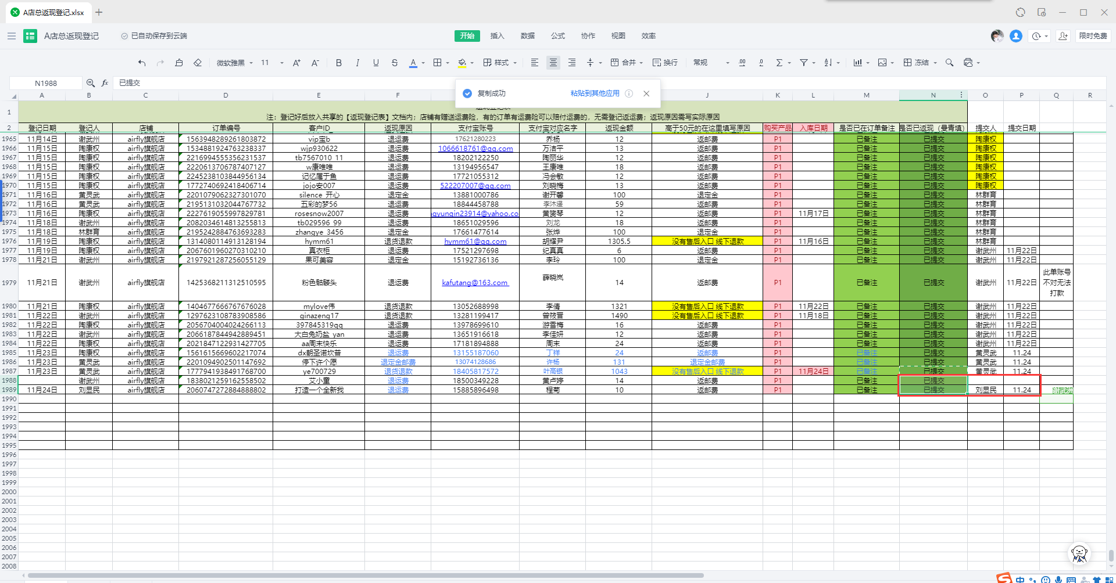1116x583 pixels.
Task: Open the 合并 merge cells dropdown
Action: 627,63
